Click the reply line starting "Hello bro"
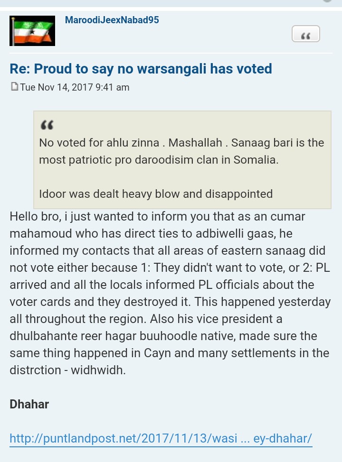Screen dimensions: 342x462 [157, 217]
